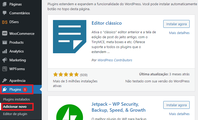
Task: Click the Páginas sidebar icon
Action: point(5,4)
